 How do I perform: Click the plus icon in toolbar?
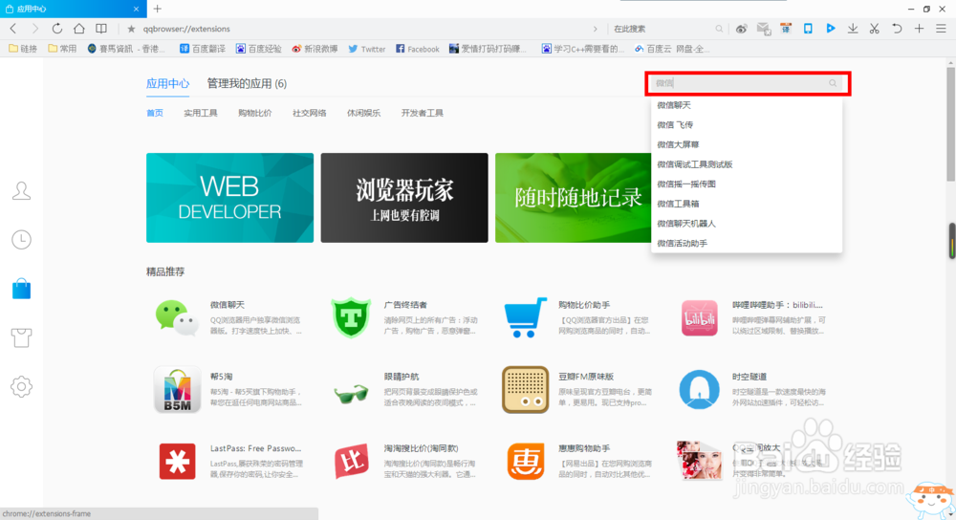click(919, 29)
